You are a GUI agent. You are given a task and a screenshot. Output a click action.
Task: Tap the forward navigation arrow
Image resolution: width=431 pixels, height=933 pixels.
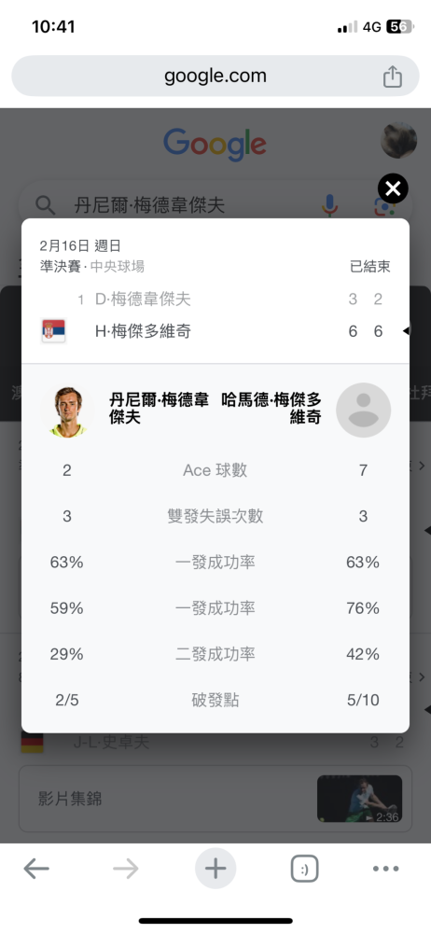tap(126, 869)
